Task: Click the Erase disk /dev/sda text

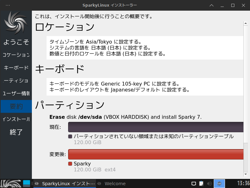Action: point(126,117)
